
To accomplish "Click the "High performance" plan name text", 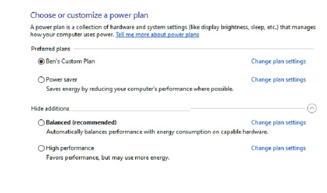I will point(70,148).
